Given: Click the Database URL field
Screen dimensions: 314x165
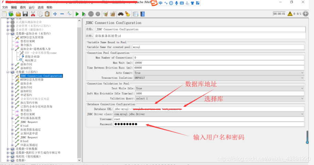Looking at the screenshot, I should point(209,109).
